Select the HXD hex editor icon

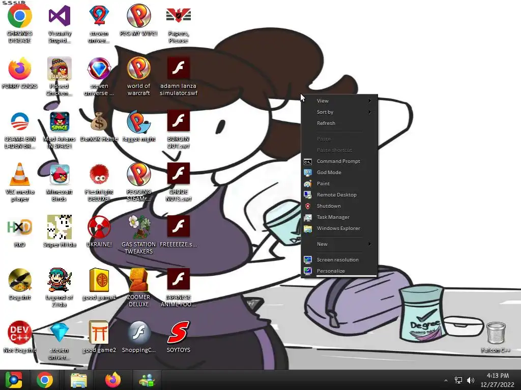pyautogui.click(x=20, y=227)
